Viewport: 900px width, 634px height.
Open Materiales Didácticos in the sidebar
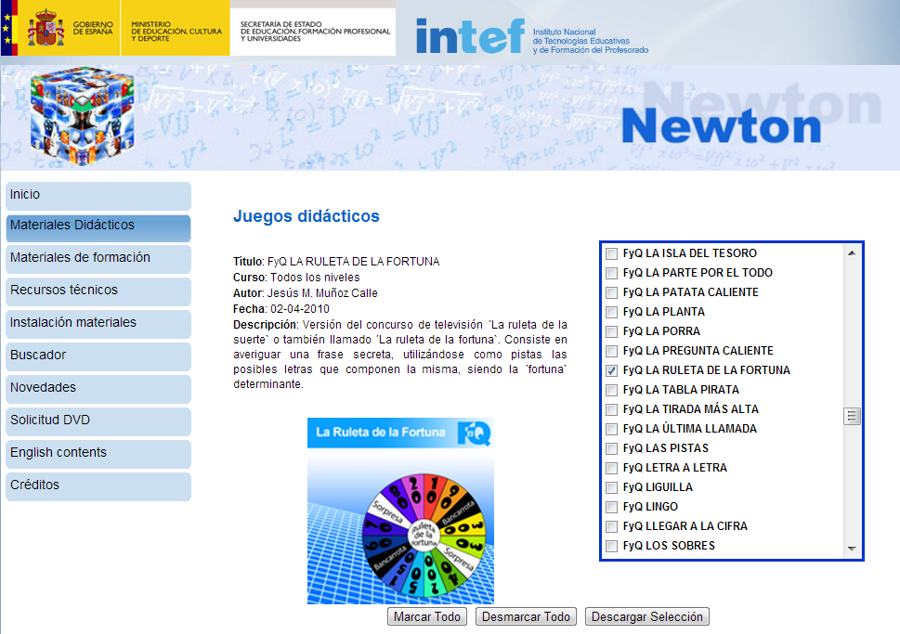click(x=98, y=227)
